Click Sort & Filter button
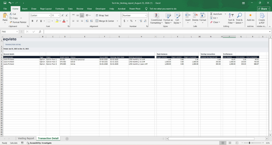The height and width of the screenshot is (145, 272). pyautogui.click(x=231, y=18)
